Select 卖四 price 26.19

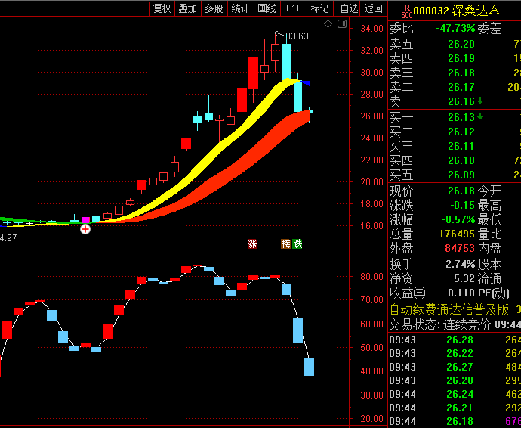coord(461,58)
